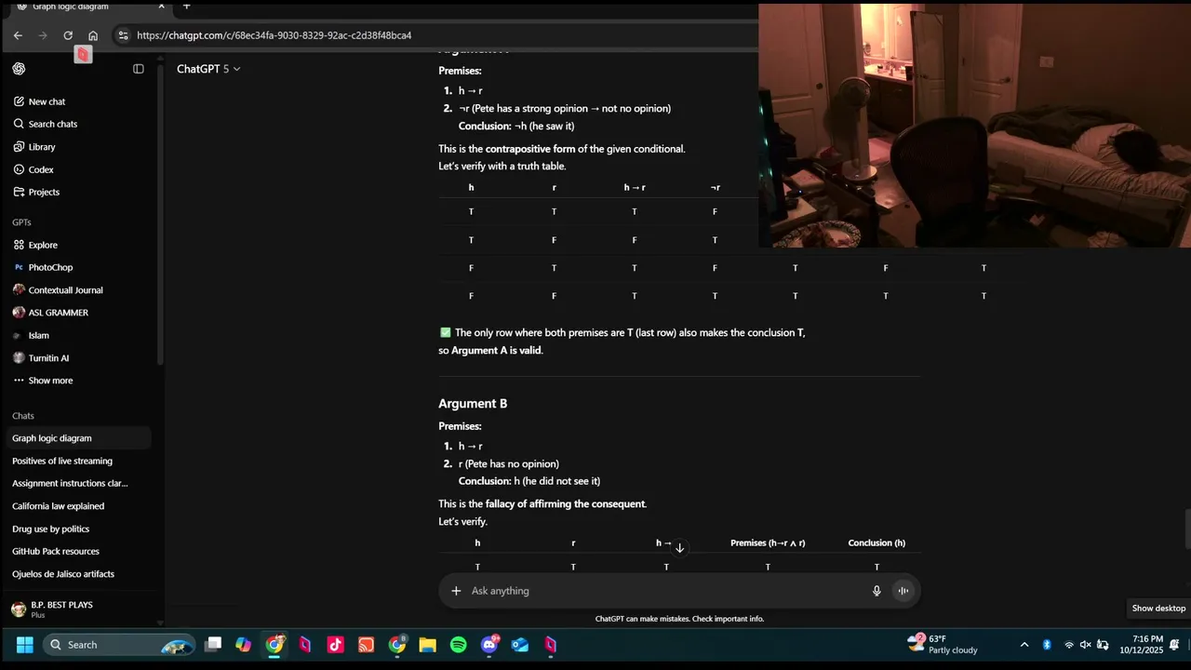Viewport: 1191px width, 670px height.
Task: Collapse the GPTs section header
Action: pos(21,222)
